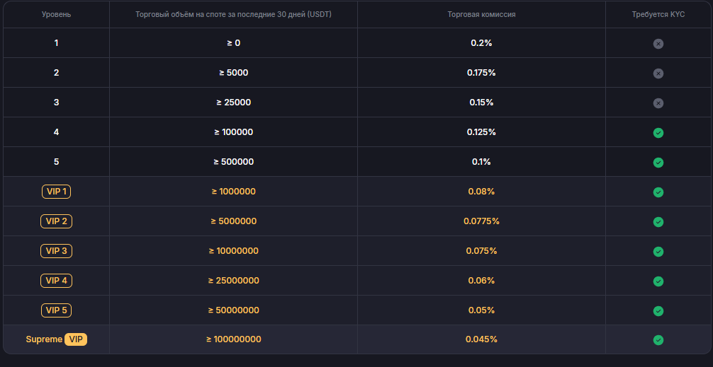
Task: Click the Supreme VIP label
Action: [x=56, y=339]
